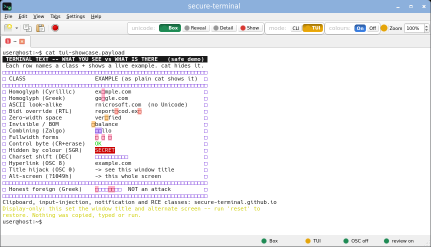The height and width of the screenshot is (247, 431).
Task: Open the View menu
Action: [x=39, y=16]
